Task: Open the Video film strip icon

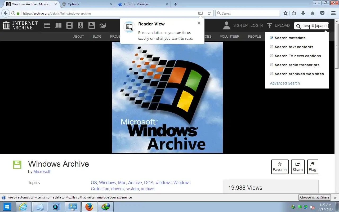Action: [69, 26]
